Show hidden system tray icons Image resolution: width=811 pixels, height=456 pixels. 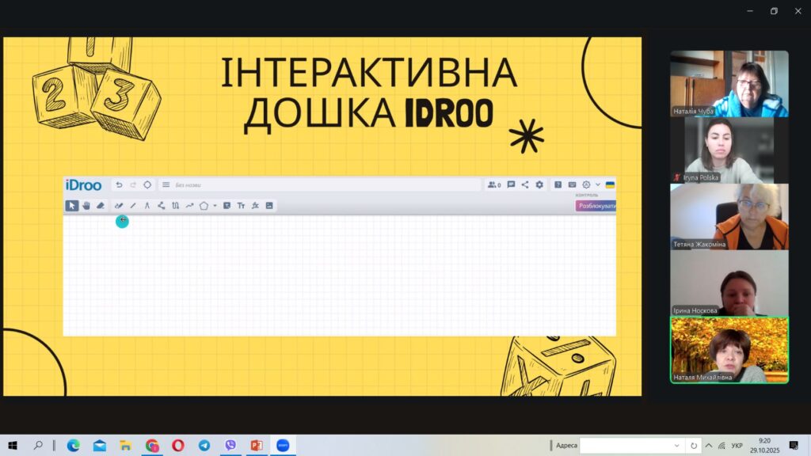pos(709,446)
